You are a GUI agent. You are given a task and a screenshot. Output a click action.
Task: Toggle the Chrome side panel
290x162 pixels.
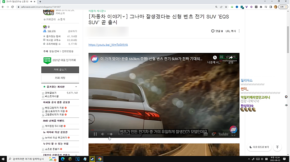click(270, 7)
